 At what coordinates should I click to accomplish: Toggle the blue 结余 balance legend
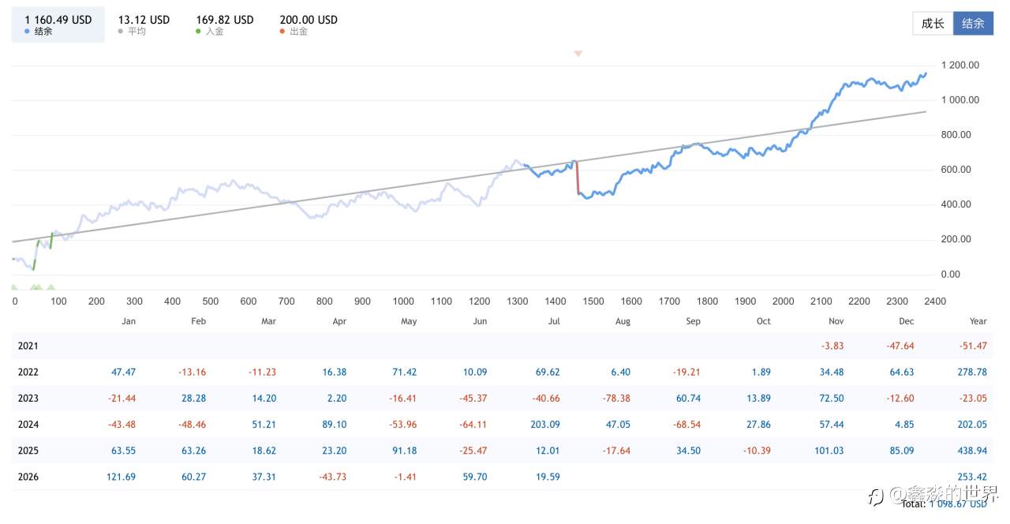click(x=58, y=25)
